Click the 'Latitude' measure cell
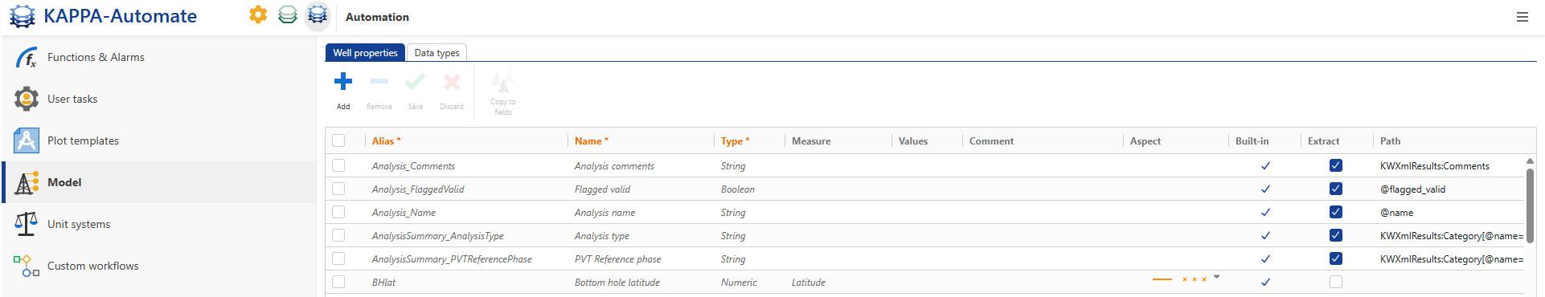This screenshot has height=297, width=1545. coord(808,283)
